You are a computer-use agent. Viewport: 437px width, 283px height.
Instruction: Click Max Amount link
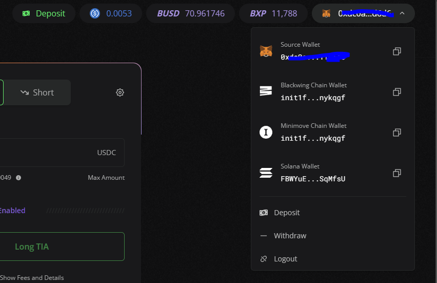(x=106, y=178)
